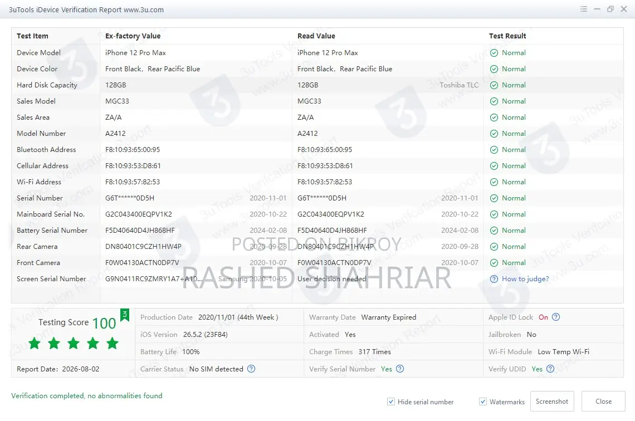Click the Verify Serial Number help icon
Image resolution: width=635 pixels, height=421 pixels.
coord(400,369)
